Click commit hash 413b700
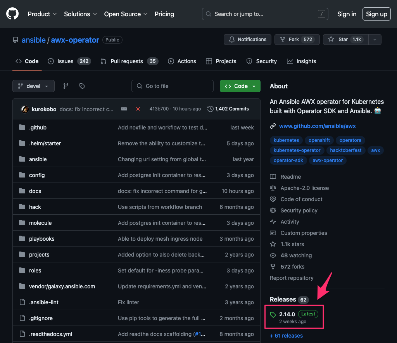This screenshot has width=397, height=343. click(x=159, y=109)
